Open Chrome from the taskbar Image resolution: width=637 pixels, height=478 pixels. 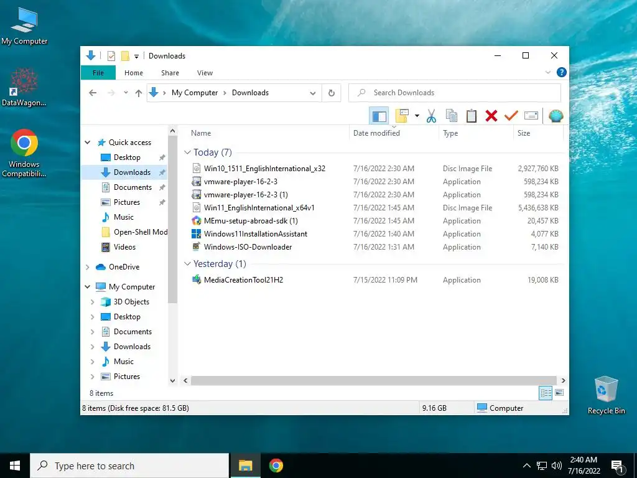pos(276,466)
